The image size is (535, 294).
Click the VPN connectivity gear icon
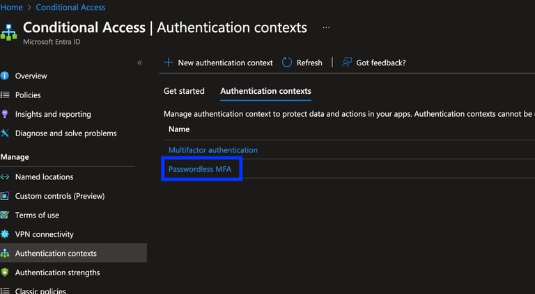coord(4,234)
